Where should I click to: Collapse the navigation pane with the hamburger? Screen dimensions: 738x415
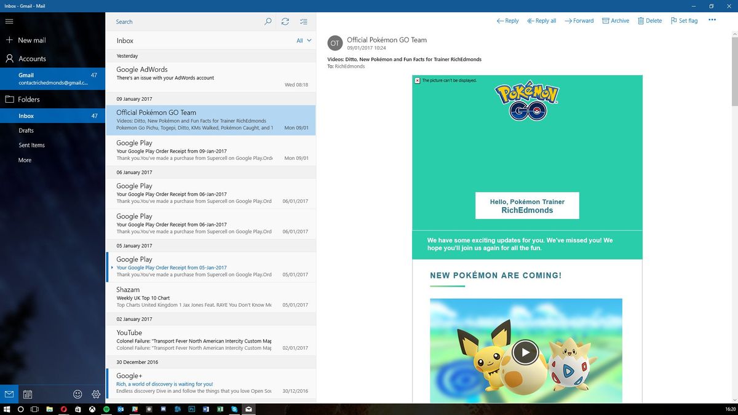tap(9, 21)
